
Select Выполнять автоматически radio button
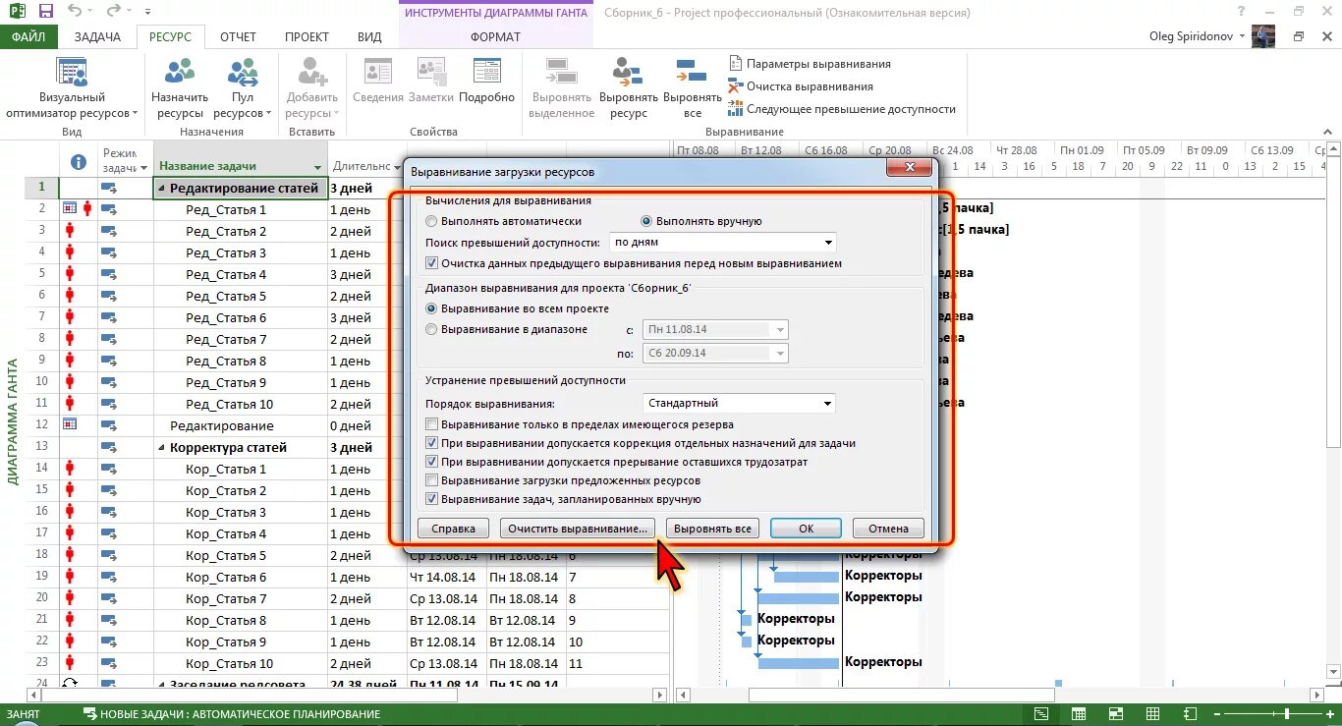click(431, 221)
